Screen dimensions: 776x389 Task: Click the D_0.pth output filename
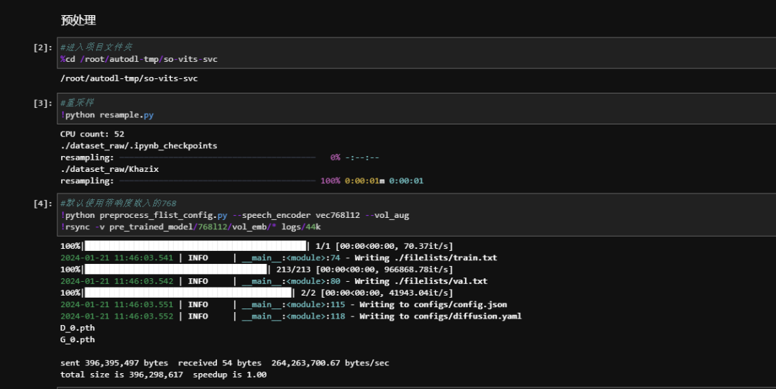tap(77, 327)
